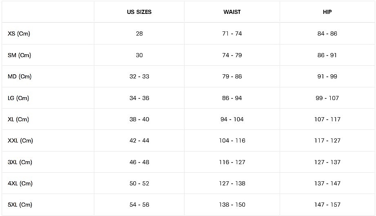Click waist value 86 - 94
Viewport: 376px width, 216px height.
(232, 98)
